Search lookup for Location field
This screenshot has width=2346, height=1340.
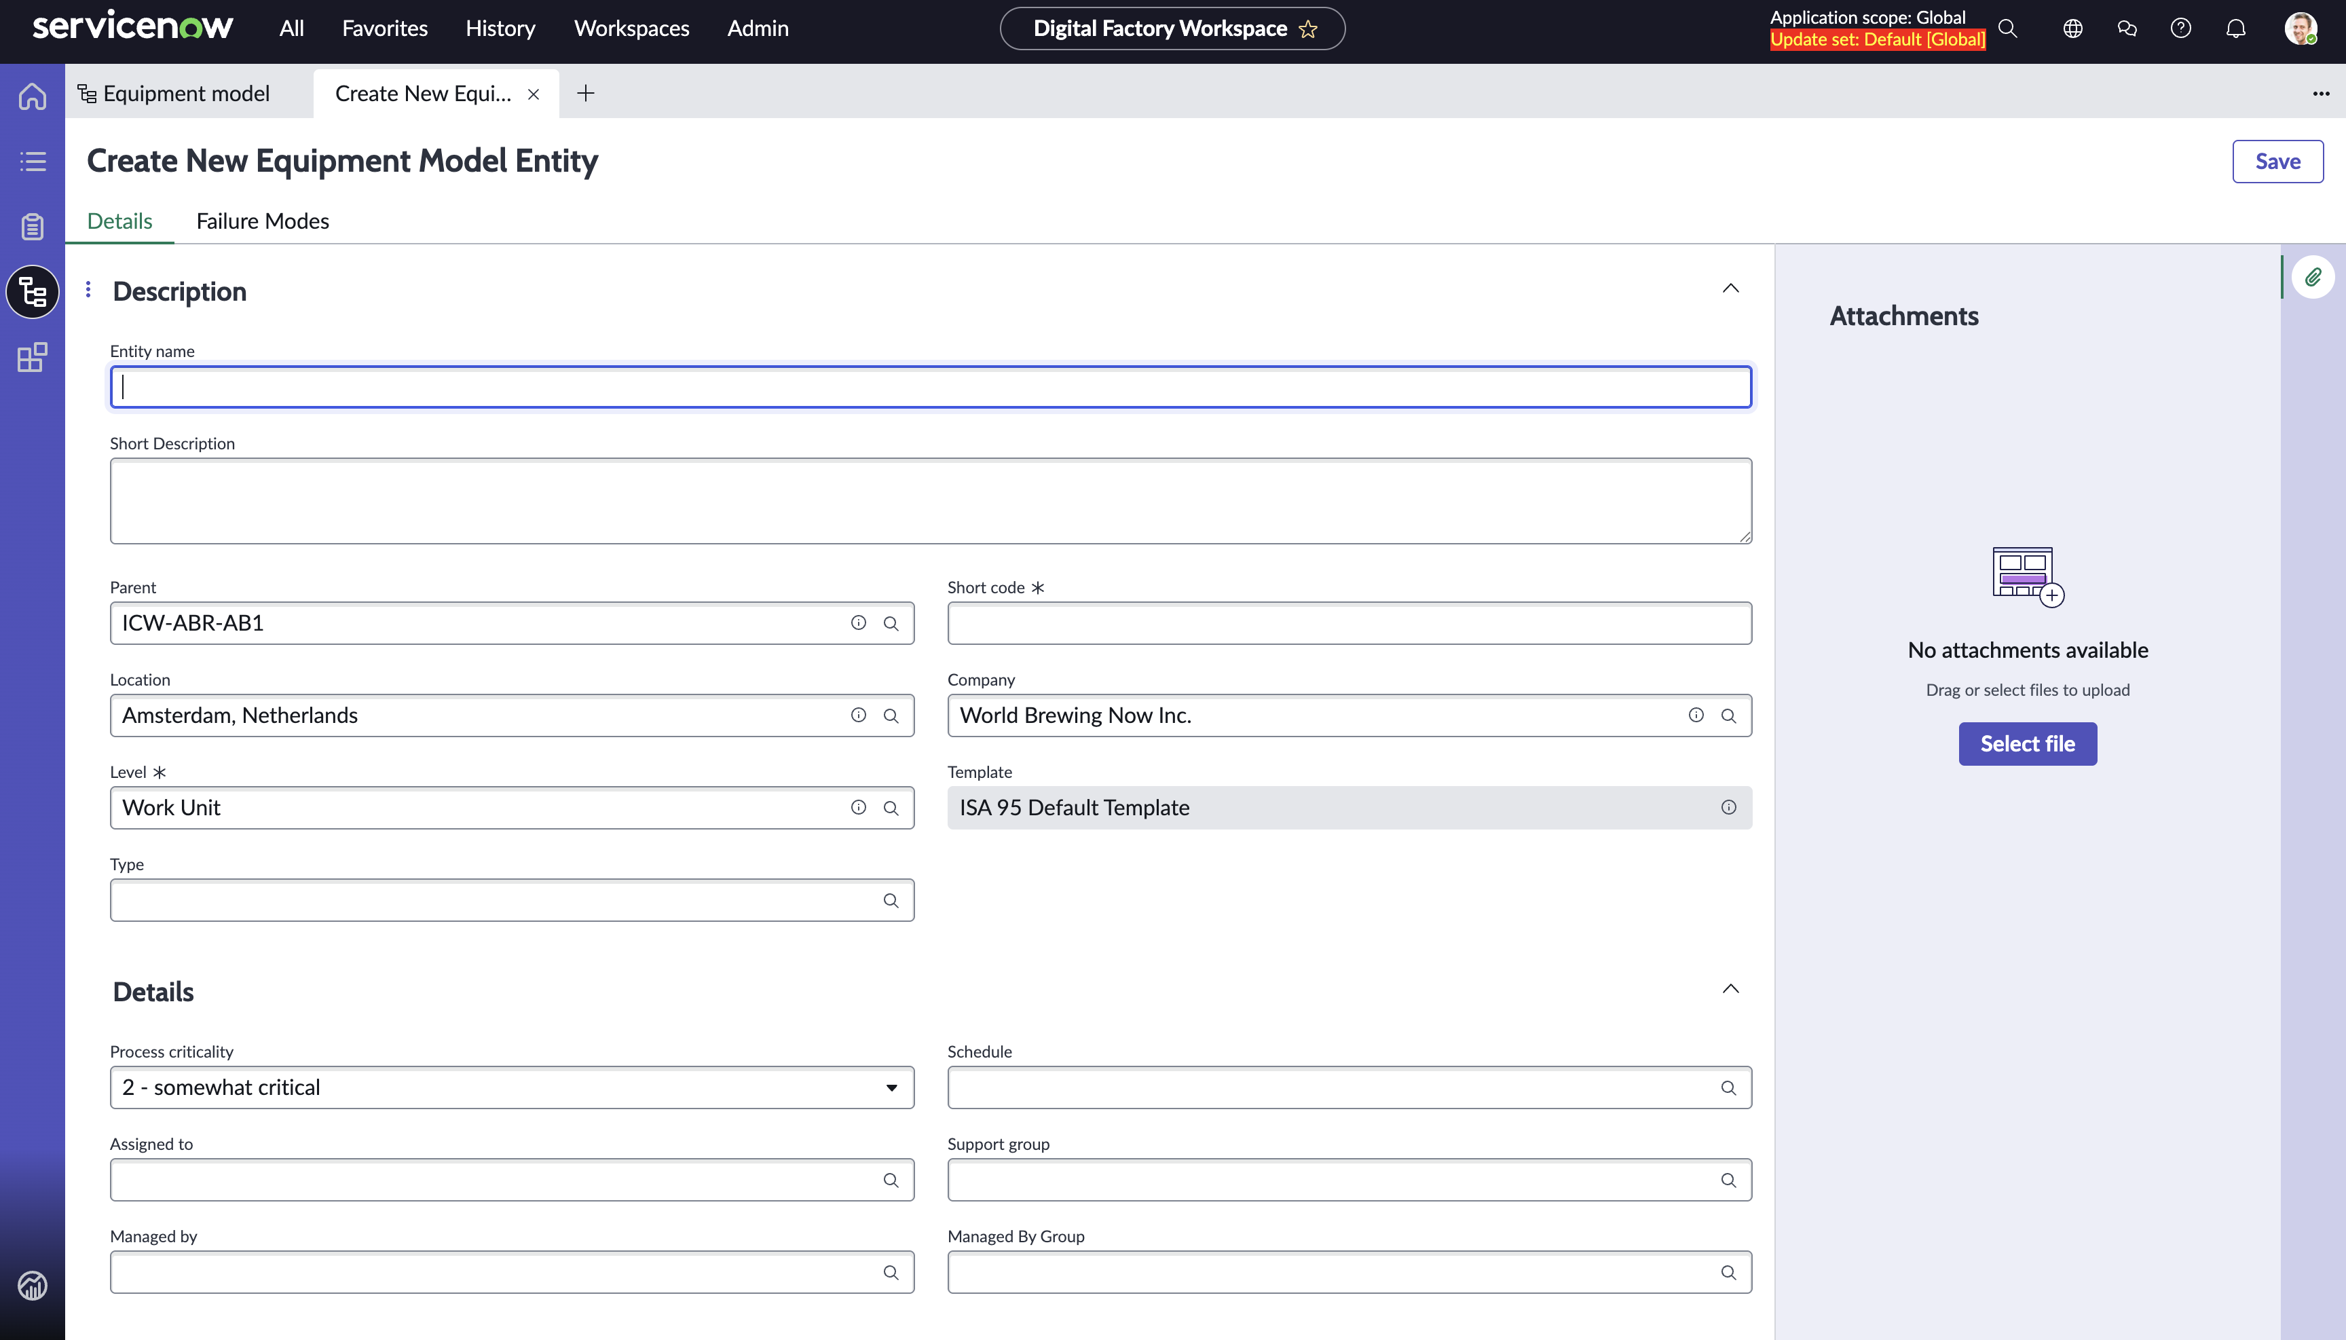pos(891,715)
